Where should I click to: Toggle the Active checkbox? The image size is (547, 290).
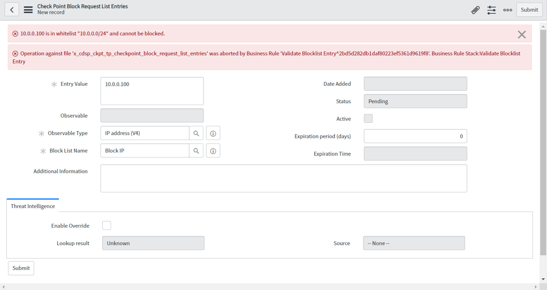369,118
